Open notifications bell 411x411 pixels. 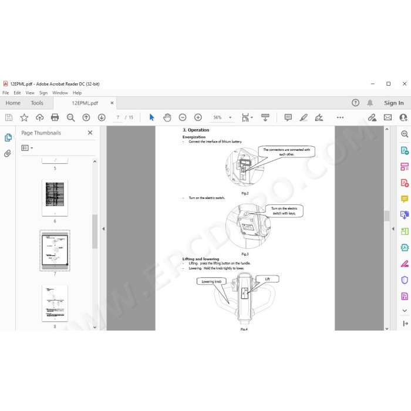click(x=370, y=103)
